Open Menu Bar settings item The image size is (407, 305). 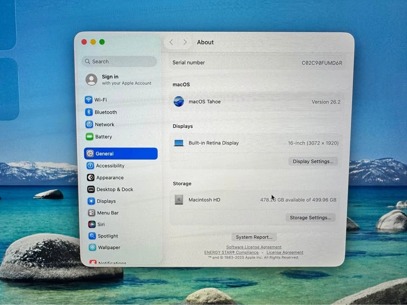pos(108,213)
